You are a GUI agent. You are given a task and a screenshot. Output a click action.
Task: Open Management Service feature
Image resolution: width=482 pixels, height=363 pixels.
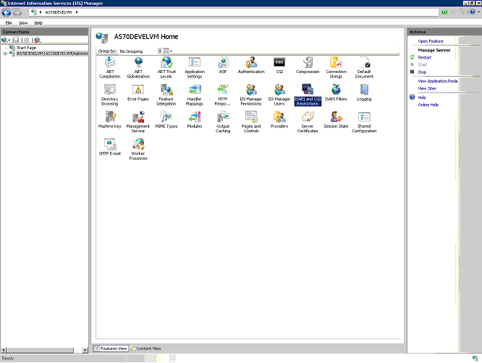[x=138, y=122]
